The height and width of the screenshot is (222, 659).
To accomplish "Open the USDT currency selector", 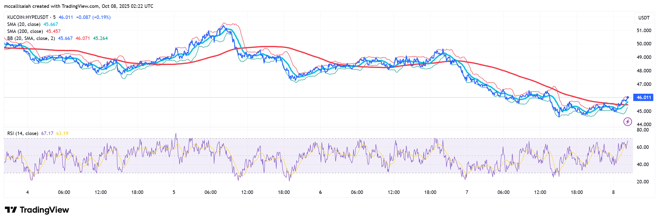I will (644, 18).
